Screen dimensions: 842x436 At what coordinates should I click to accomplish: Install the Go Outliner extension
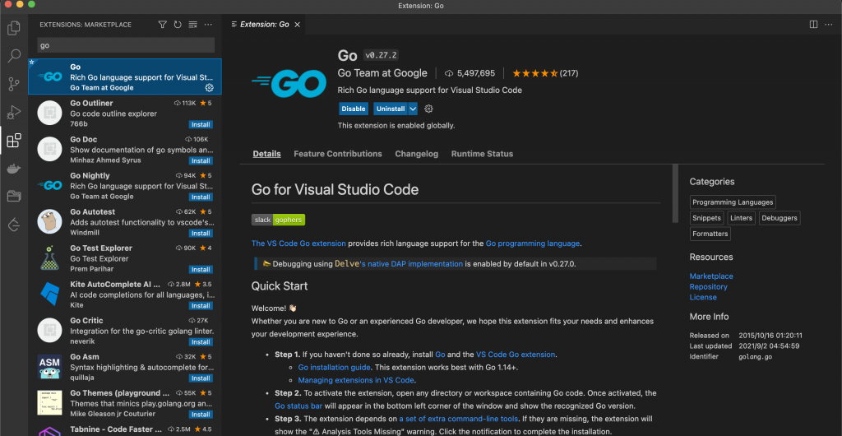[201, 125]
